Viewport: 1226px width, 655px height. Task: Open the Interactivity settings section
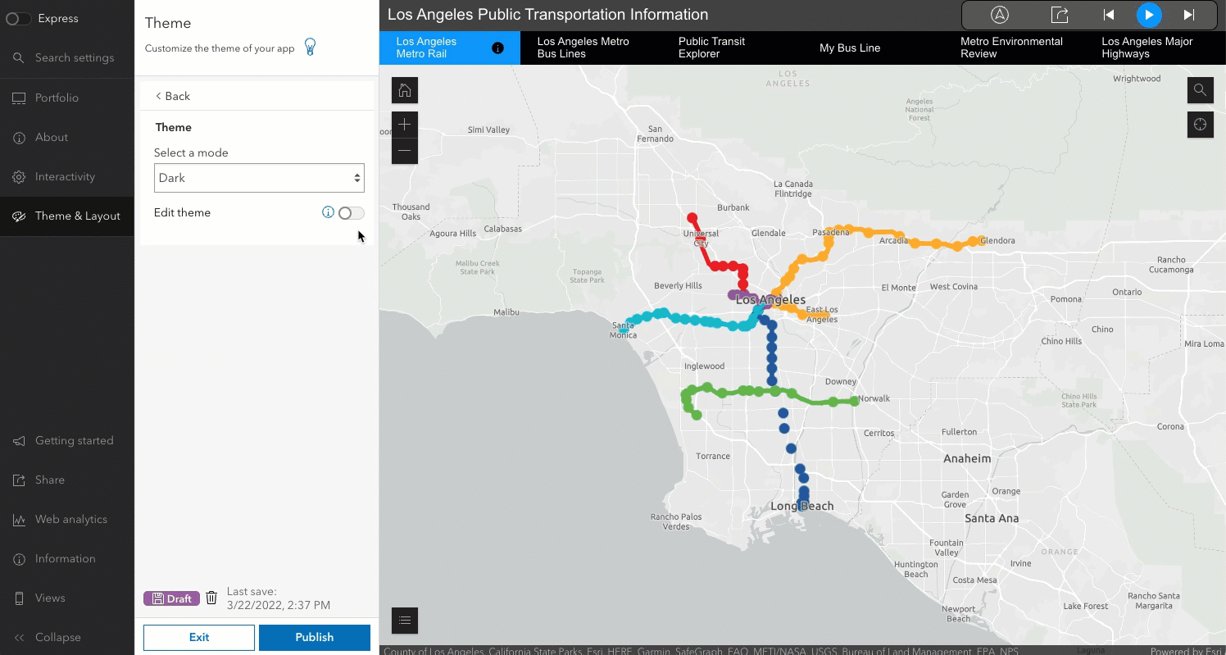pyautogui.click(x=67, y=176)
